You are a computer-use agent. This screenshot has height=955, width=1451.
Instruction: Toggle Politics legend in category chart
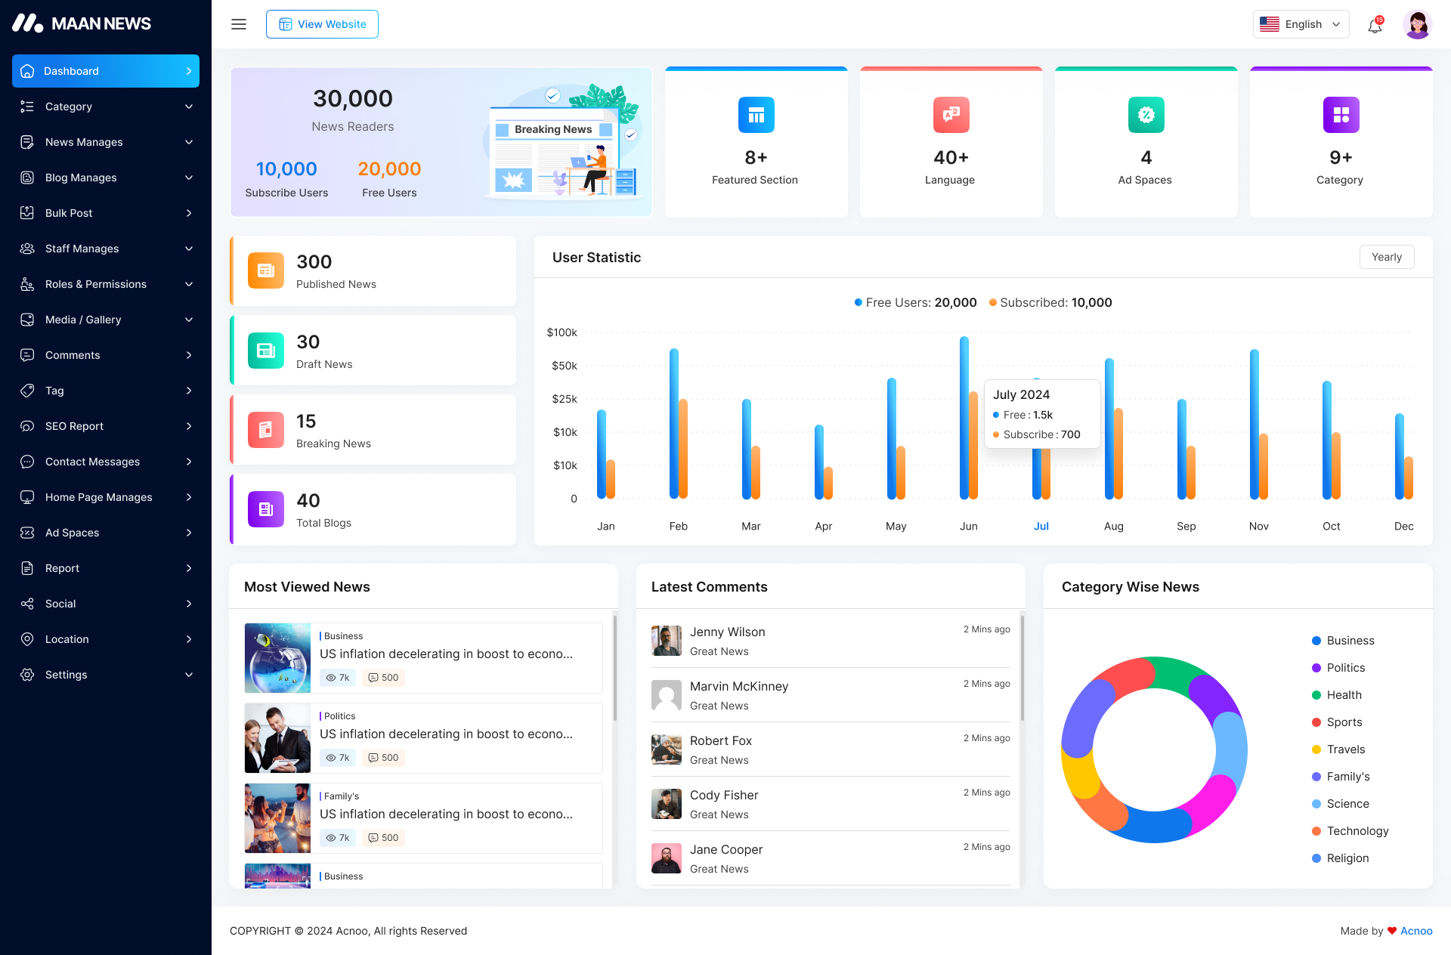(x=1345, y=668)
